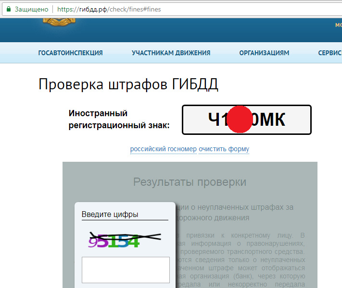
Task: Click the captcha digits image
Action: coord(125,240)
